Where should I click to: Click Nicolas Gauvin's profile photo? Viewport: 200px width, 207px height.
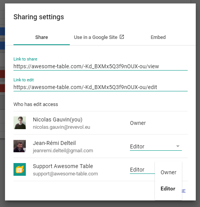[x=20, y=123]
